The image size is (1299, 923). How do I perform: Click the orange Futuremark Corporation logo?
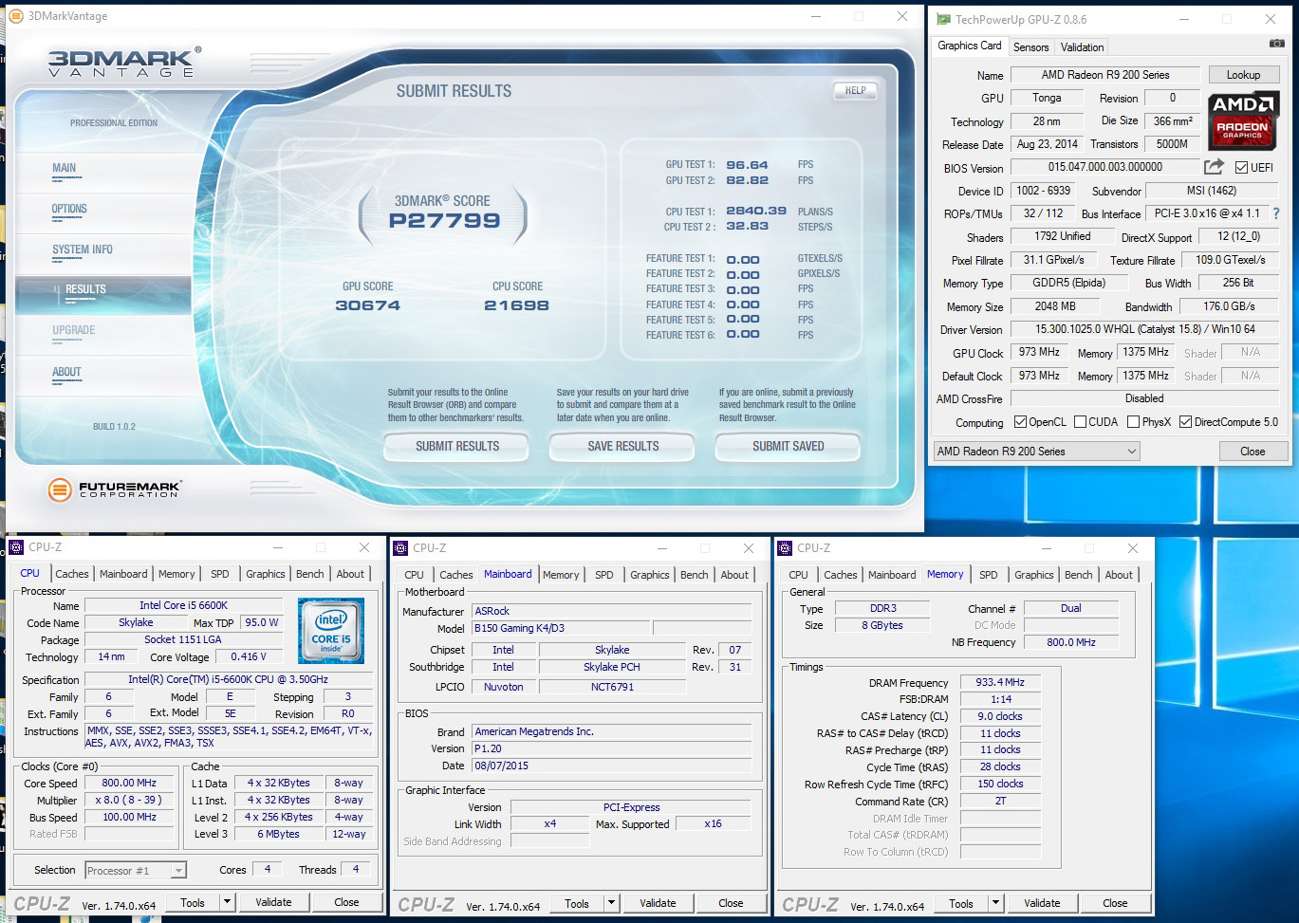60,489
